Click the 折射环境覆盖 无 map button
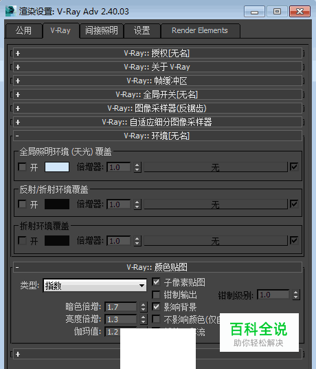 pos(216,241)
